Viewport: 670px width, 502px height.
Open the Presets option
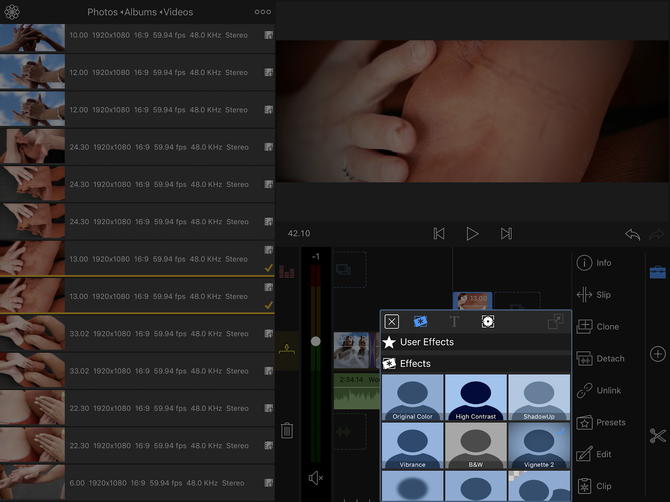(601, 423)
